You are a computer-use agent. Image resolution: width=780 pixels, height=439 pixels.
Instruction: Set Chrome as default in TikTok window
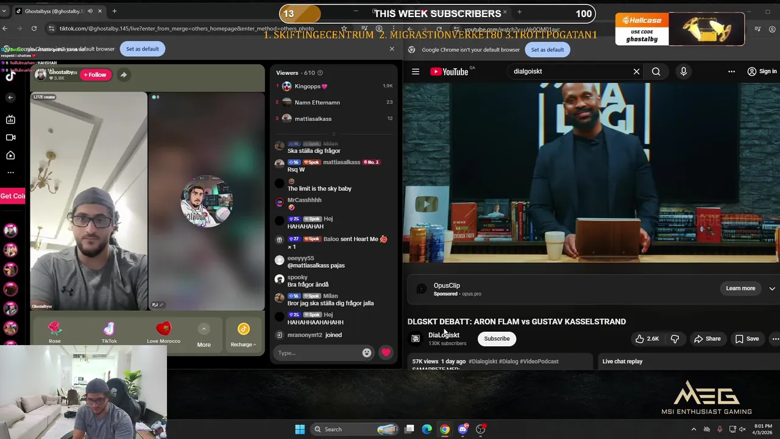pos(142,49)
